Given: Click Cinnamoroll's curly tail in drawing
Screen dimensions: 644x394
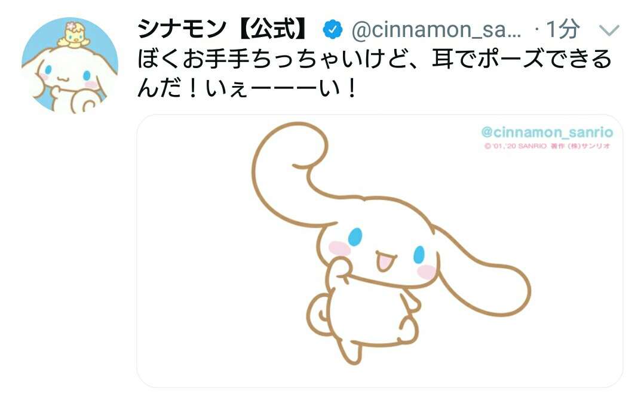Looking at the screenshot, I should point(318,314).
